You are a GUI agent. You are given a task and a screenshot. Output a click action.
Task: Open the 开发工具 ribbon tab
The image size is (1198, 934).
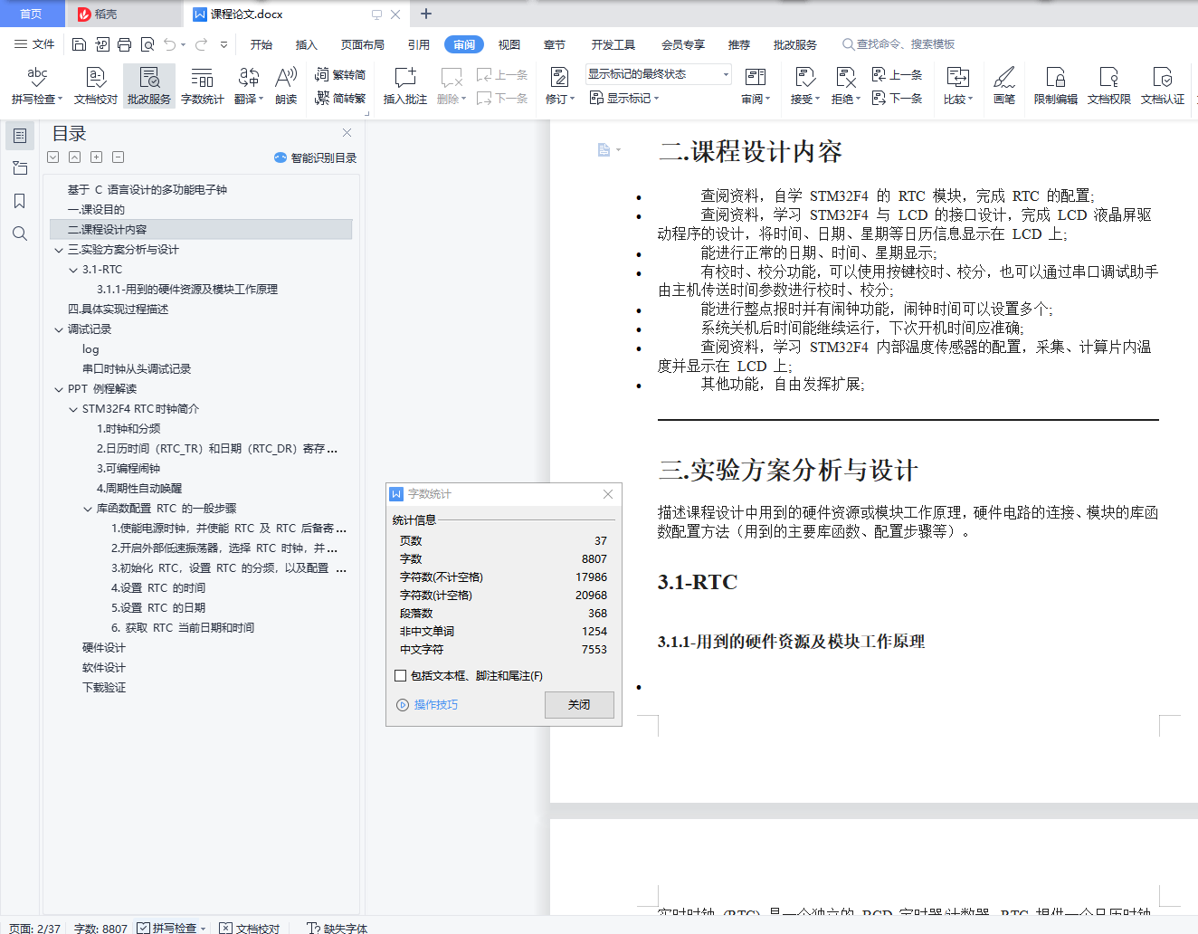[613, 44]
